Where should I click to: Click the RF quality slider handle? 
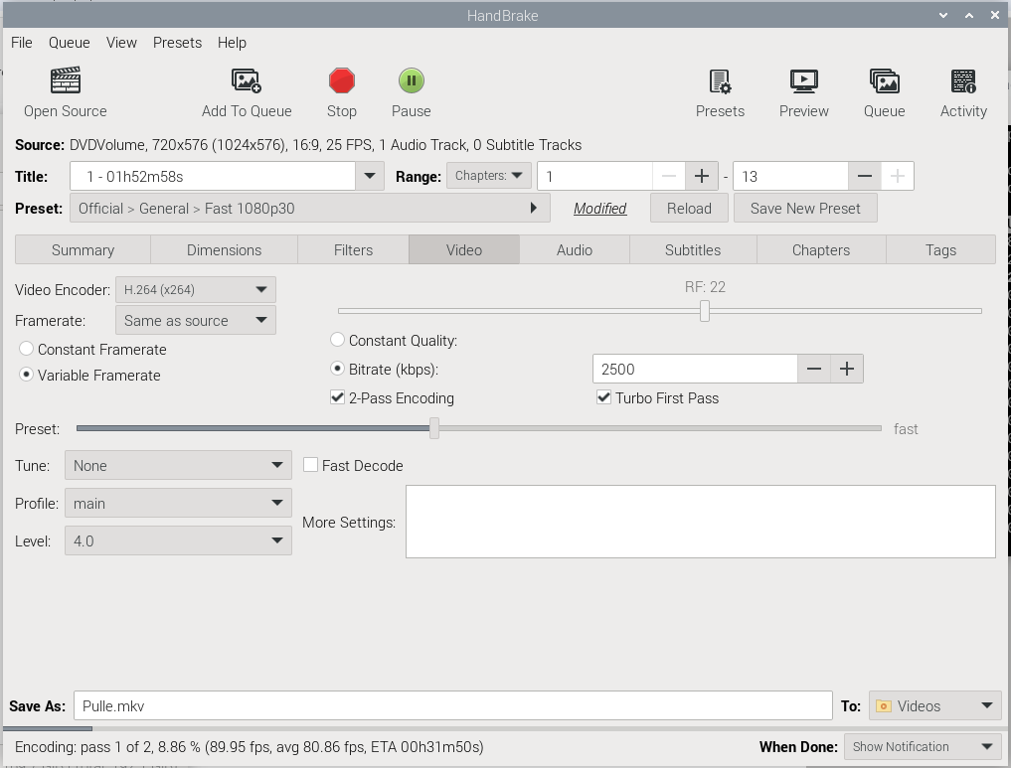705,311
